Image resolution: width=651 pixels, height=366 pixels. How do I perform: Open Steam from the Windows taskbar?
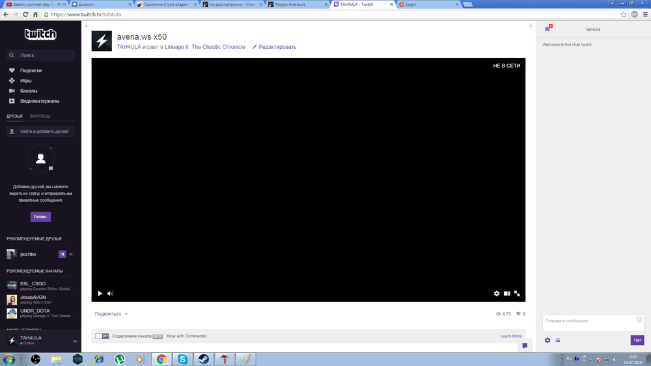[202, 359]
